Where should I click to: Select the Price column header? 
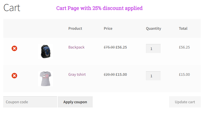tap(108, 28)
